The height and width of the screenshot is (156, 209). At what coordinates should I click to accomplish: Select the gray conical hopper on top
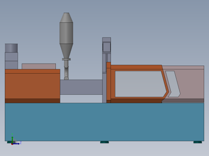coord(66,36)
